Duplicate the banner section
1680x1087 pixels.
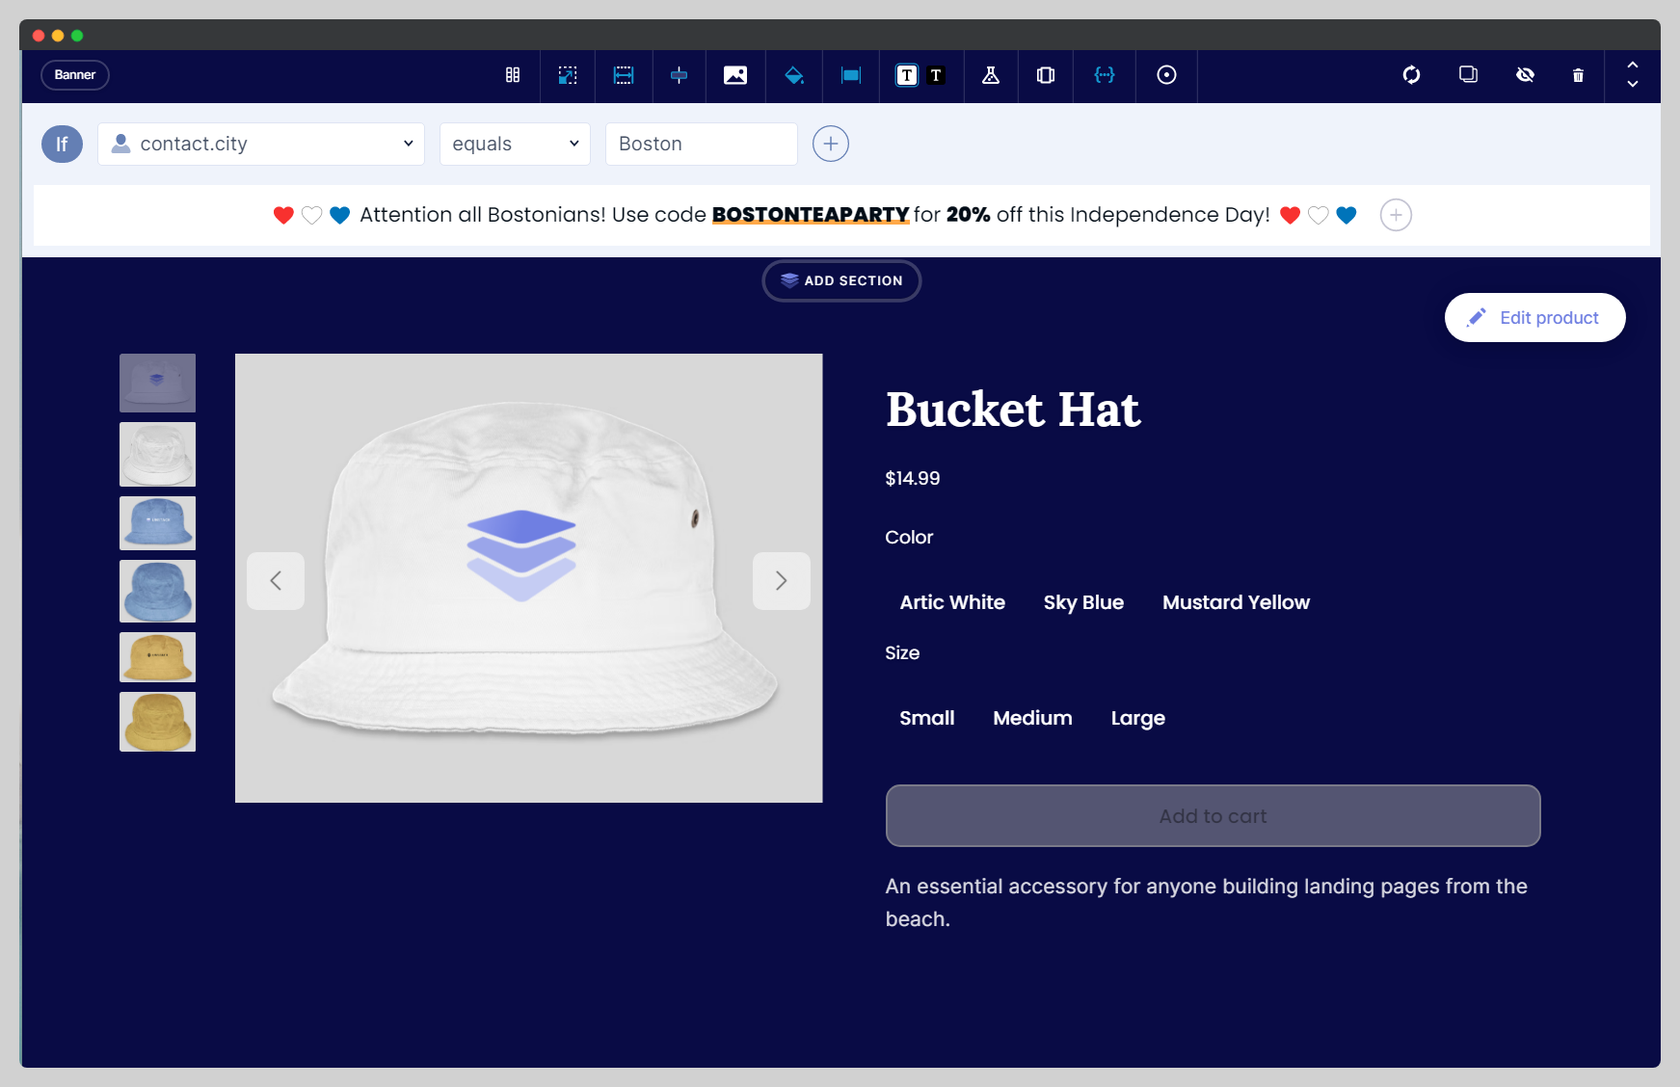pos(1468,75)
